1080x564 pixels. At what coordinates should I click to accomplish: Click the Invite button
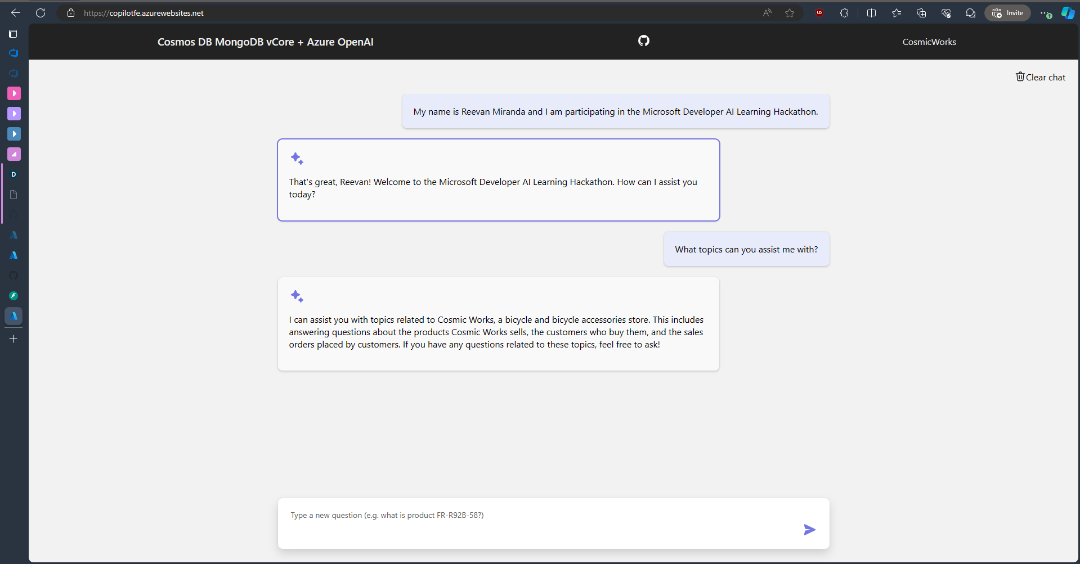1007,13
